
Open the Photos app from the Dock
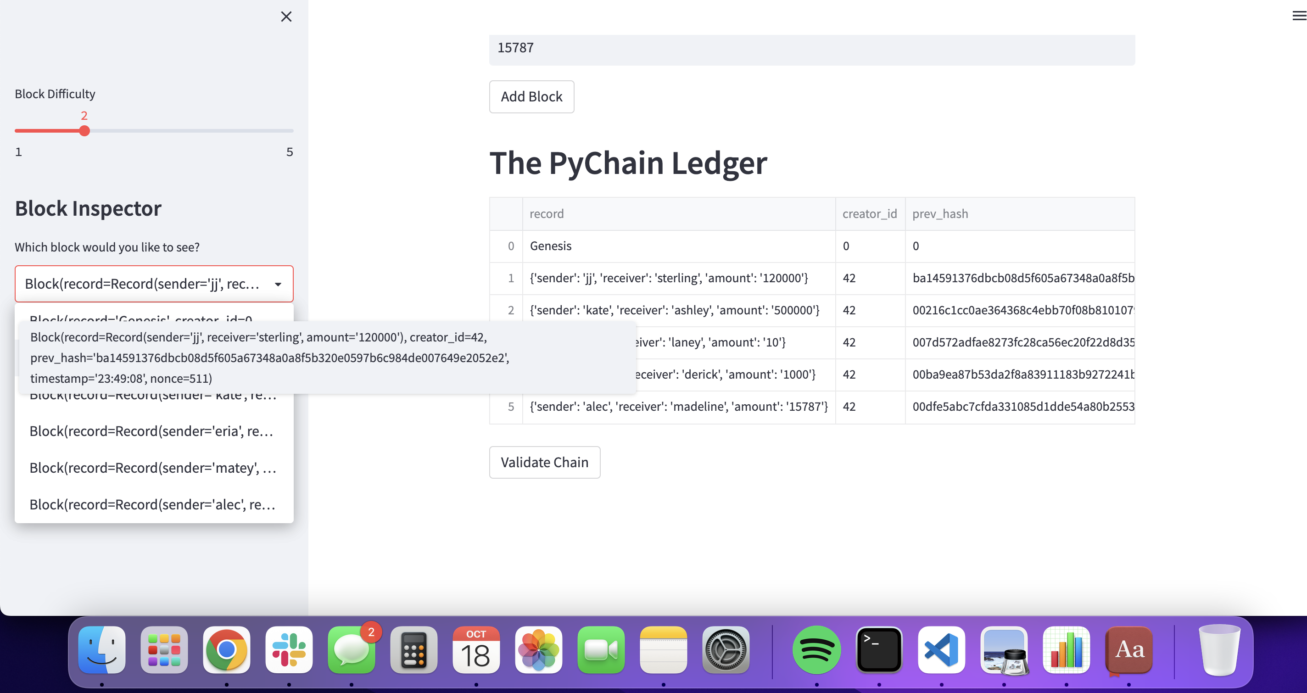click(539, 650)
